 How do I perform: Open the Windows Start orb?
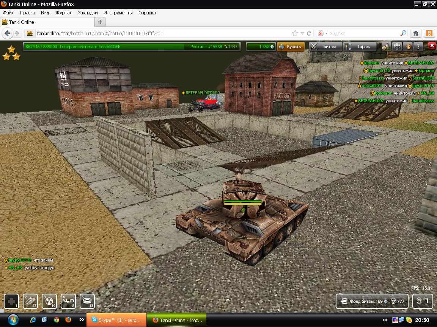pos(13,319)
